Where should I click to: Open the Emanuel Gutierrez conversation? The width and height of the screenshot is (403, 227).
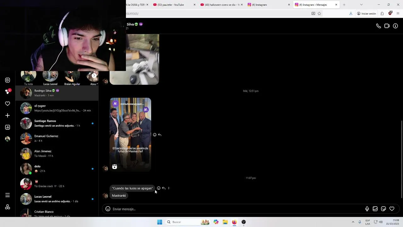click(x=57, y=138)
